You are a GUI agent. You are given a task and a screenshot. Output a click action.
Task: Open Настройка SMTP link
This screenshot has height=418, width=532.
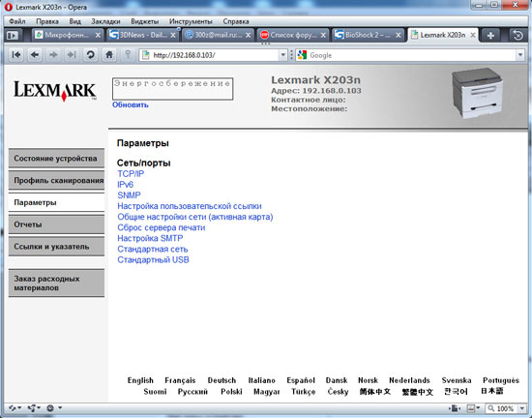tap(150, 239)
